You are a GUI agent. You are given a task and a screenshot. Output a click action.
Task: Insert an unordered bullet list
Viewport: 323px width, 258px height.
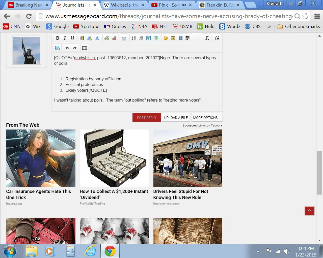coord(134,38)
